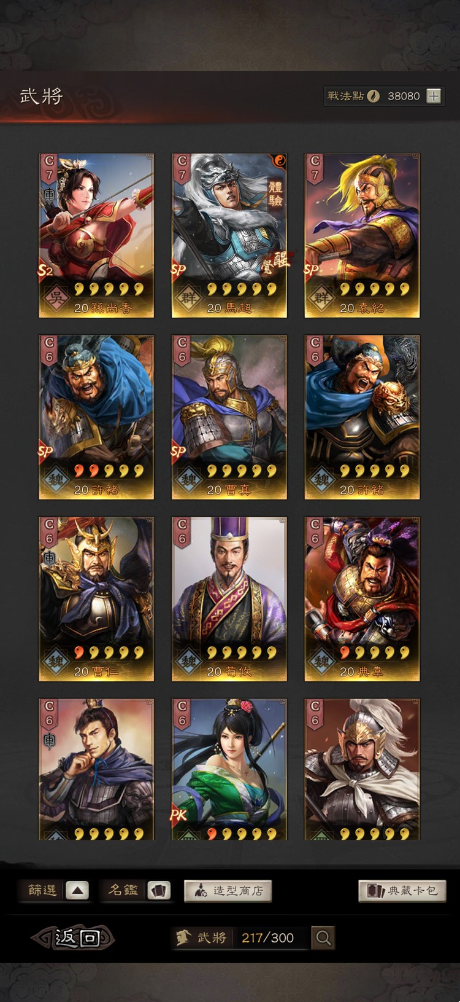
Task: Select the 曹仁 general card
Action: click(96, 599)
